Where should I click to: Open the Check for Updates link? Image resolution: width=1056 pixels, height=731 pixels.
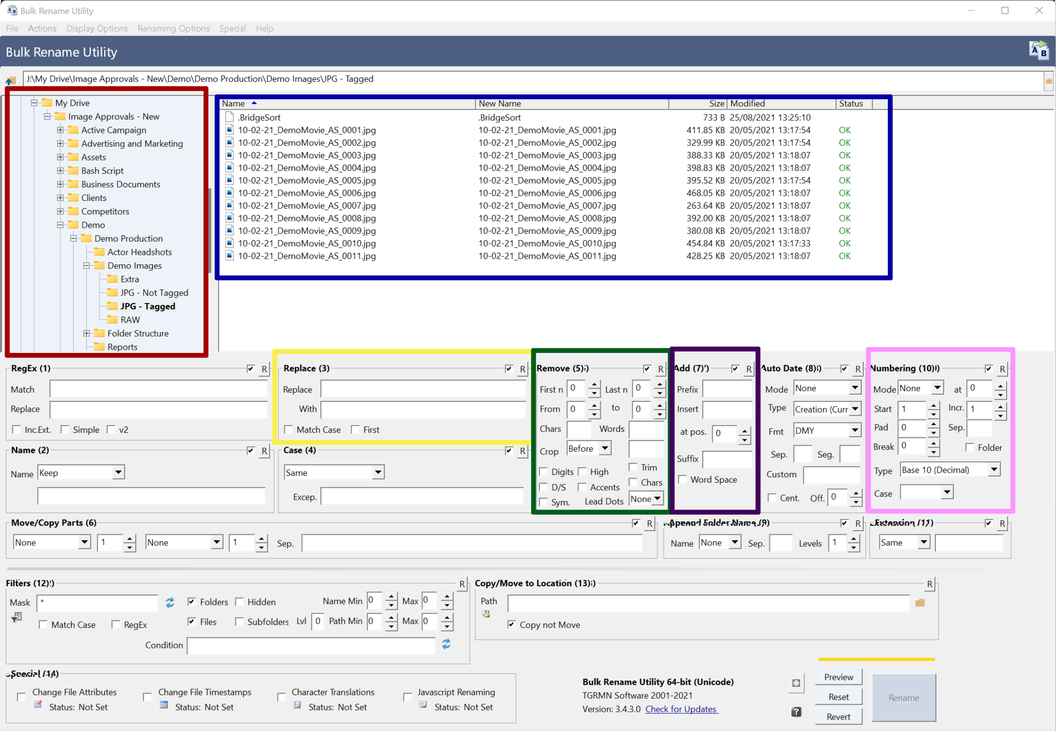(x=681, y=709)
